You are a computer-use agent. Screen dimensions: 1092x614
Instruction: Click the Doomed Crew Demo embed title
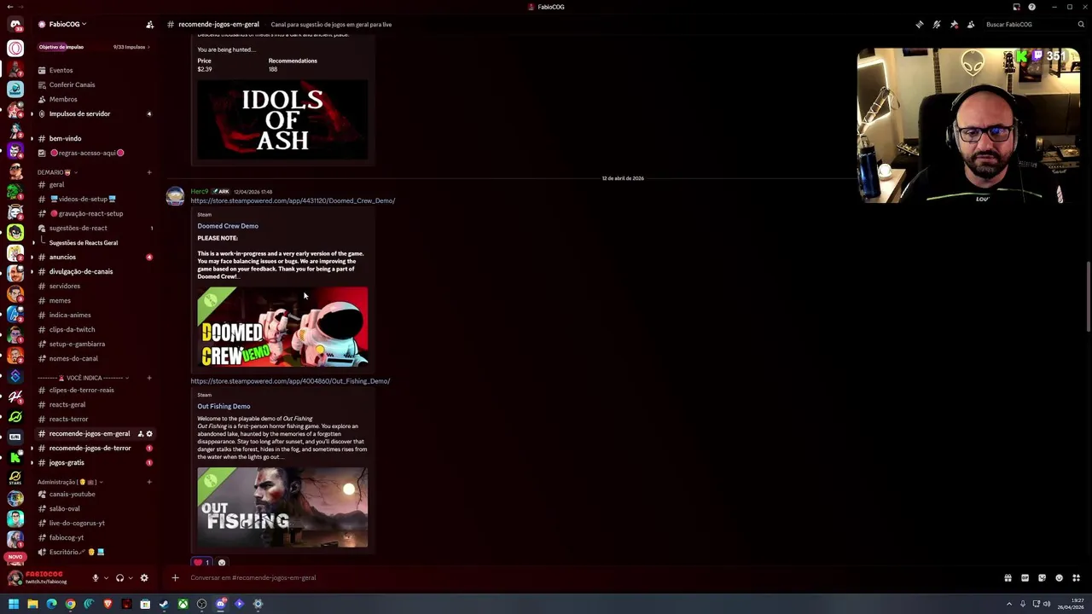(228, 226)
